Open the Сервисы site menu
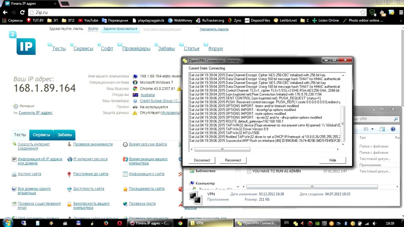 pyautogui.click(x=83, y=48)
